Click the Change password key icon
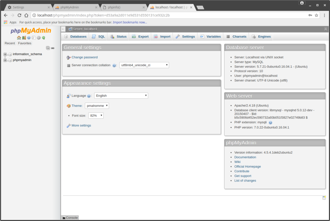330x221 pixels. point(68,57)
